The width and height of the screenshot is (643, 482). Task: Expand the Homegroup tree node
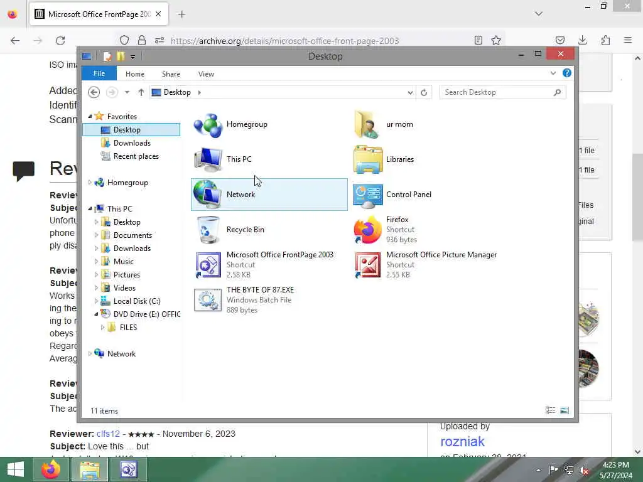pyautogui.click(x=90, y=183)
